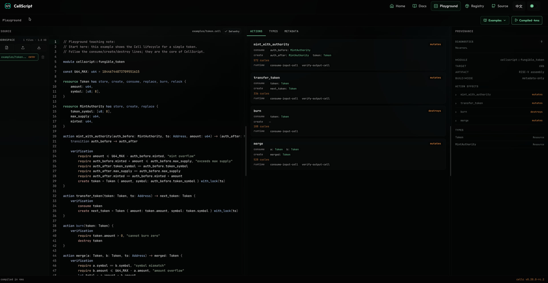Viewport: 548px width, 283px height.
Task: Click 'mutates' badge on merge card
Action: coord(435,144)
